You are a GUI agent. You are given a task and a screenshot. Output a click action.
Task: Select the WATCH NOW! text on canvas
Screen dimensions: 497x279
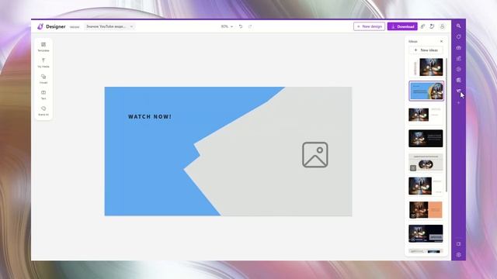(x=150, y=117)
